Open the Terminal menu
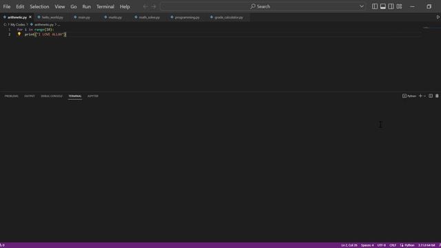 click(x=105, y=6)
